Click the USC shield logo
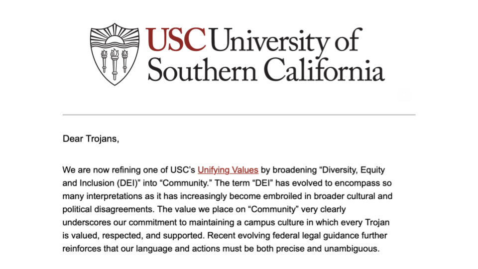Image resolution: width=478 pixels, height=269 pixels. [115, 54]
